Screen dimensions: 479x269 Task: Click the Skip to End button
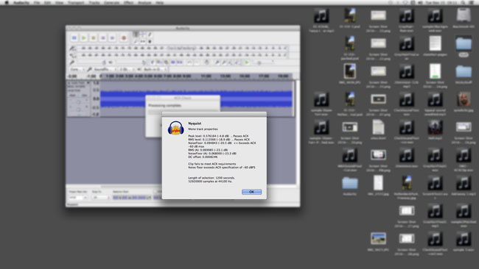113,38
